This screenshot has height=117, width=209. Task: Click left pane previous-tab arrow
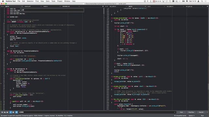point(1,6)
